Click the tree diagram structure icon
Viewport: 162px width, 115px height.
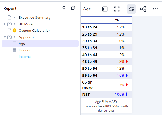point(143,9)
